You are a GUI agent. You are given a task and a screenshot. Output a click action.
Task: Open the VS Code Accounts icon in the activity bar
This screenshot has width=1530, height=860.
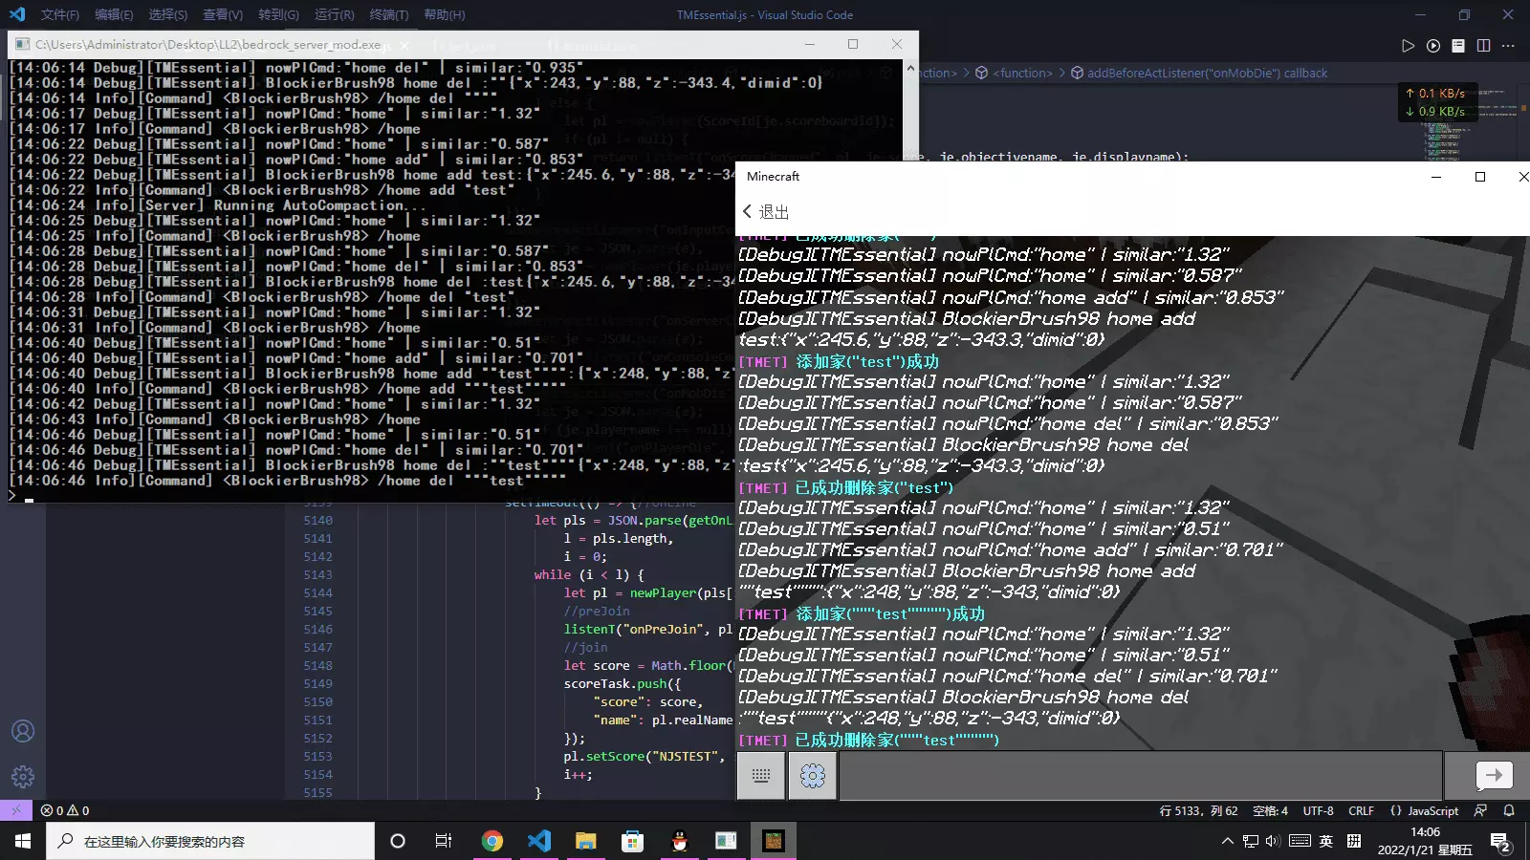tap(23, 732)
